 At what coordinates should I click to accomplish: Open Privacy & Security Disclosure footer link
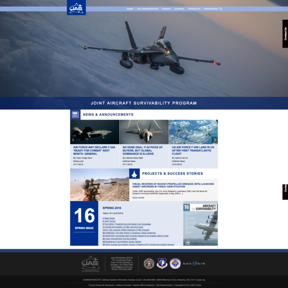(x=101, y=285)
